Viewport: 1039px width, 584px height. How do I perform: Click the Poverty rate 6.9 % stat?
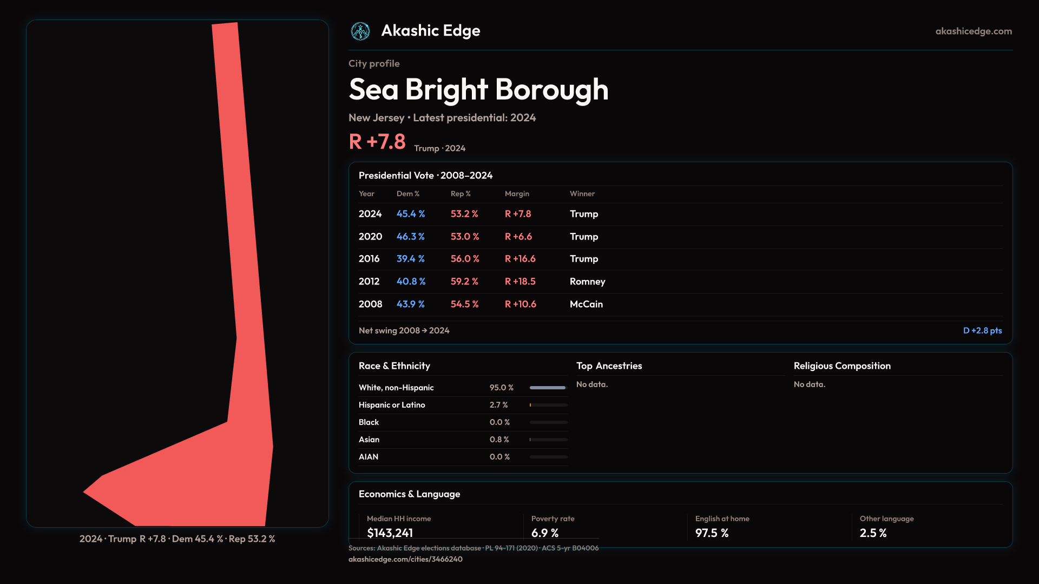(544, 533)
